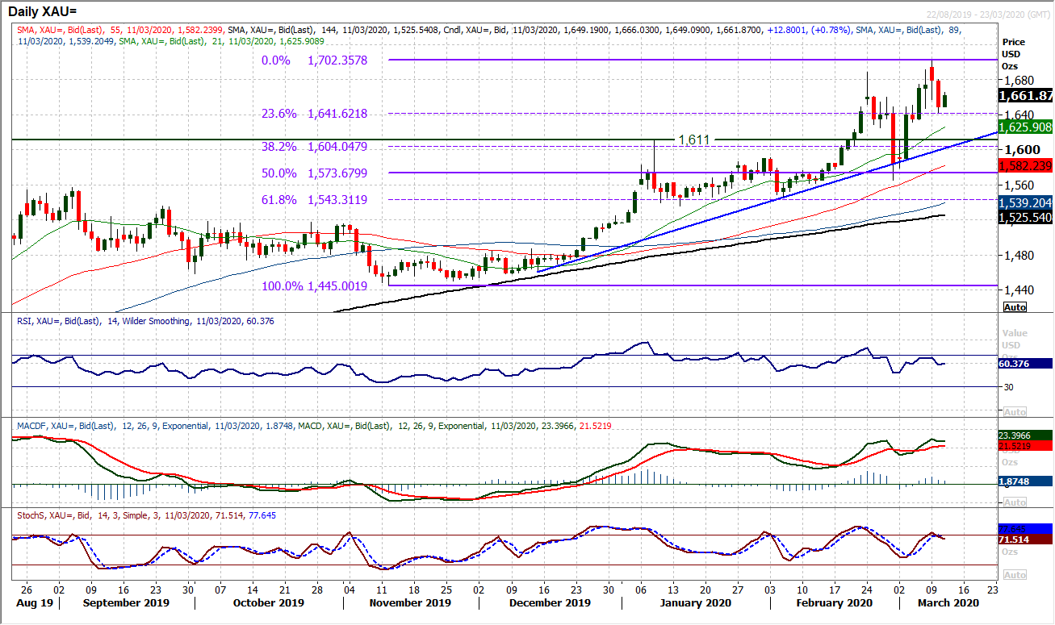Click the Auto button in the StochS panel
This screenshot has width=1055, height=625.
click(x=1015, y=575)
